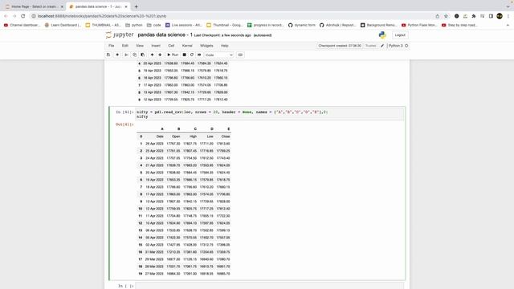Click the 27 Mar 2023 date cell
This screenshot has height=289, width=514.
pos(154,274)
